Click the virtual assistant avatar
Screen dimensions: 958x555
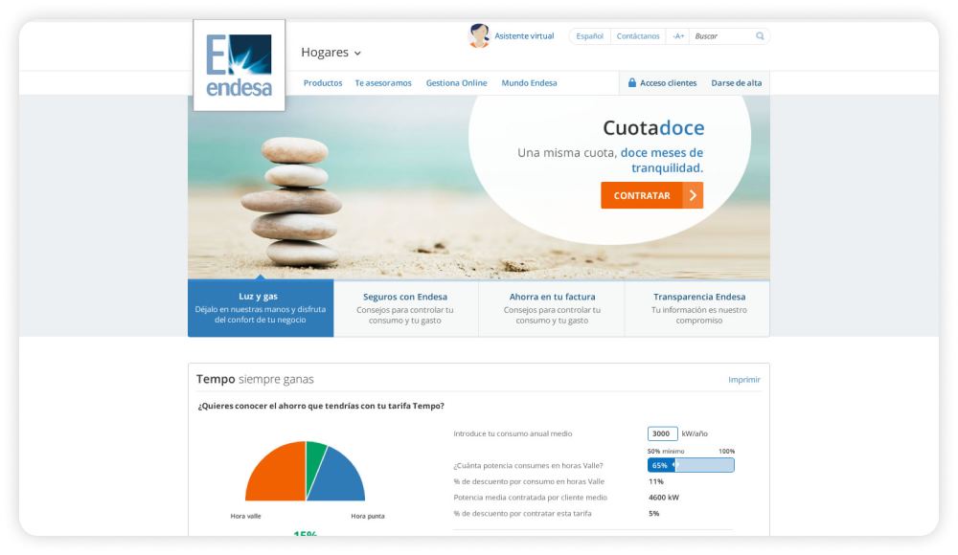478,36
